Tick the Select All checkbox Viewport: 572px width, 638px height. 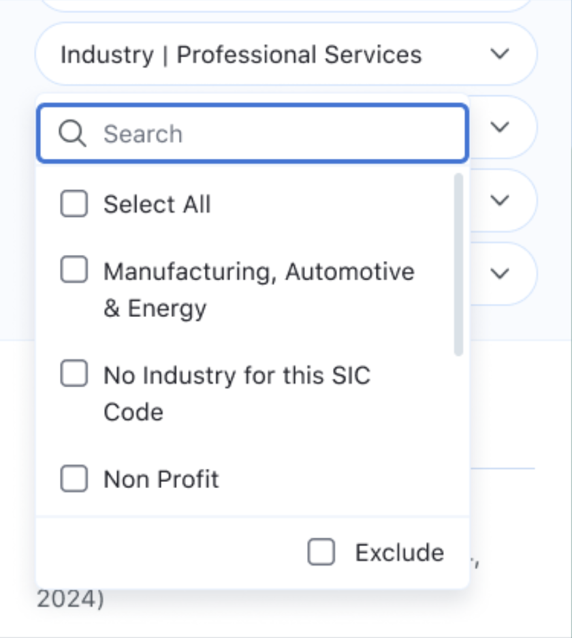click(x=74, y=204)
